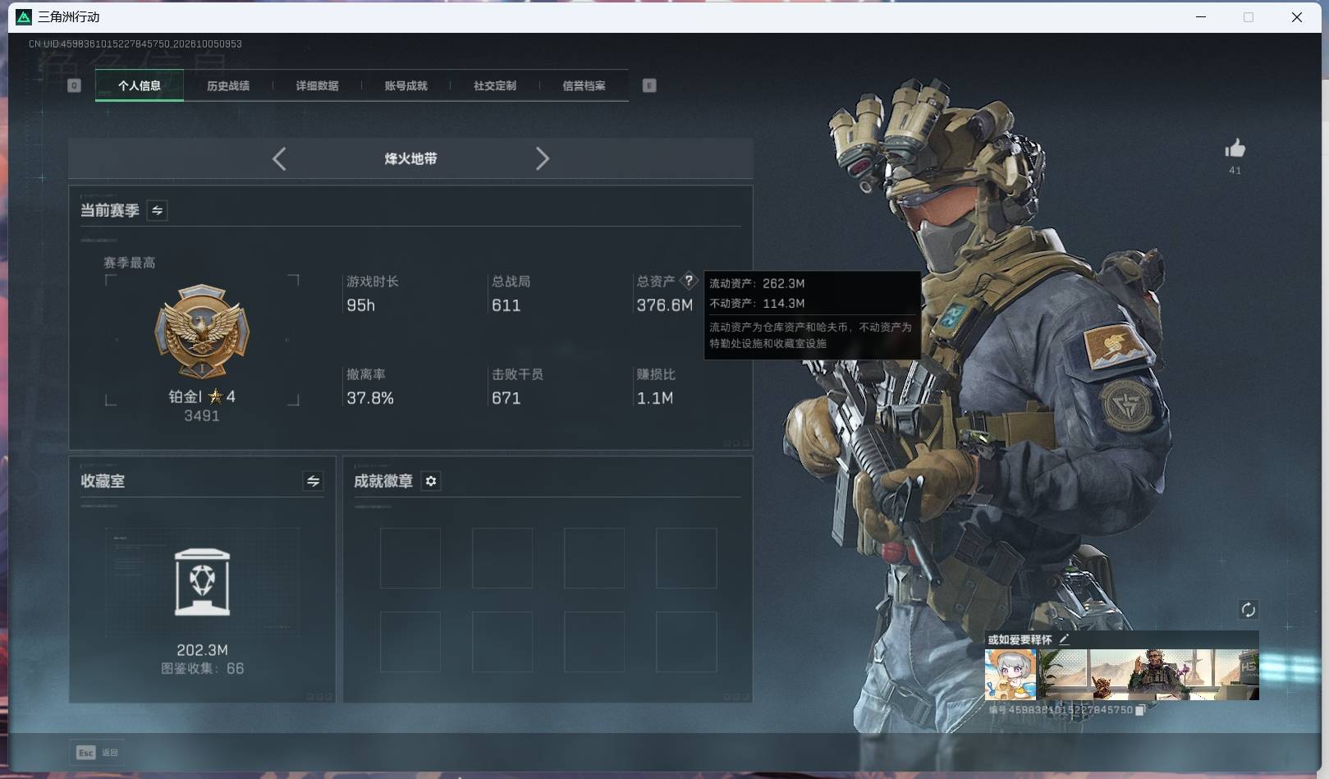Viewport: 1329px width, 779px height.
Task: Open the 账号成就 tab
Action: click(406, 85)
